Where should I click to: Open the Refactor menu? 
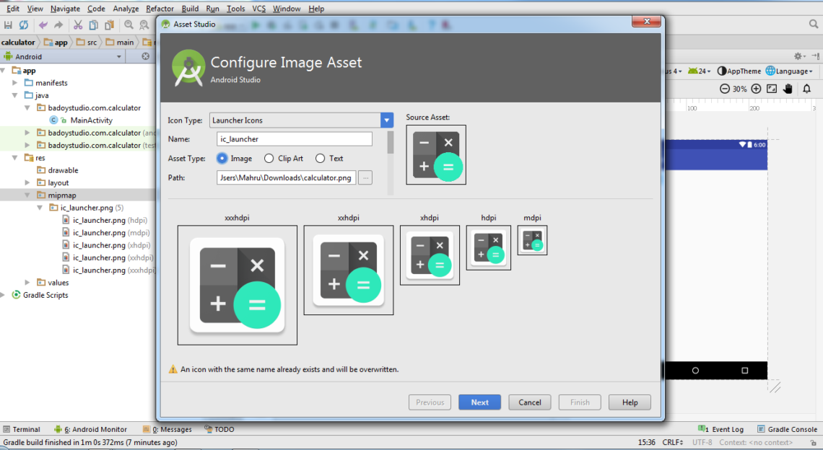160,9
